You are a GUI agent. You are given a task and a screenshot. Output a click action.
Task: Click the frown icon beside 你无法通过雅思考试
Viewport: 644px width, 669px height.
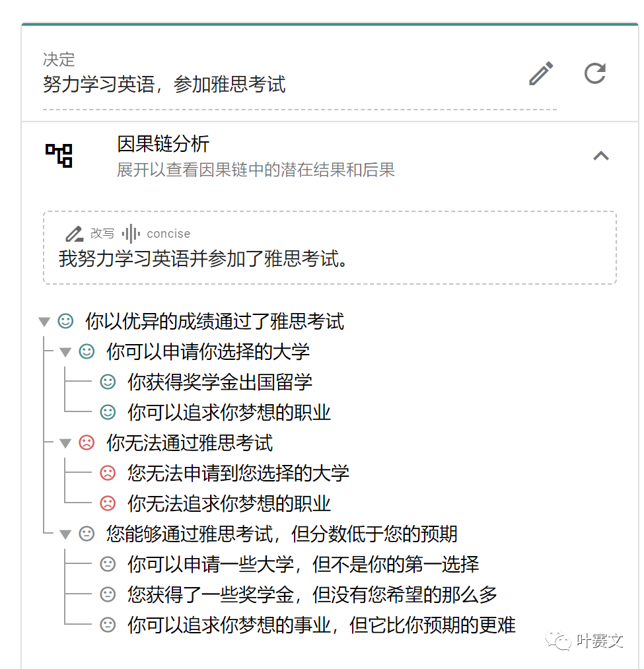[86, 443]
